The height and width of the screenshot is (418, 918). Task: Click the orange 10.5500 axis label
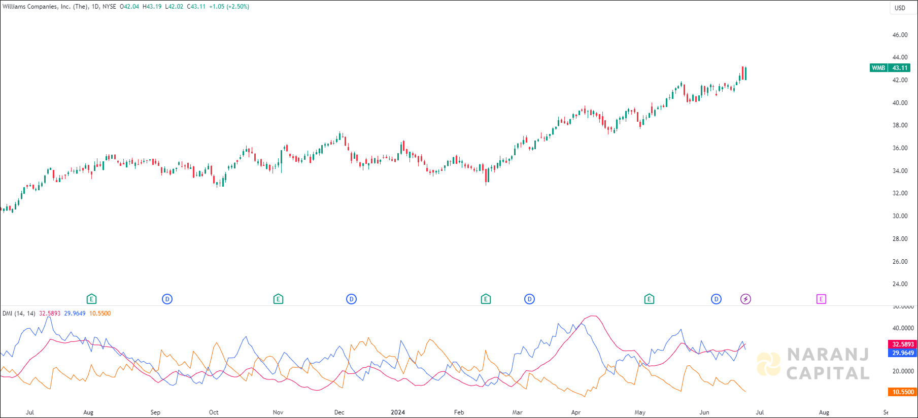(x=903, y=392)
